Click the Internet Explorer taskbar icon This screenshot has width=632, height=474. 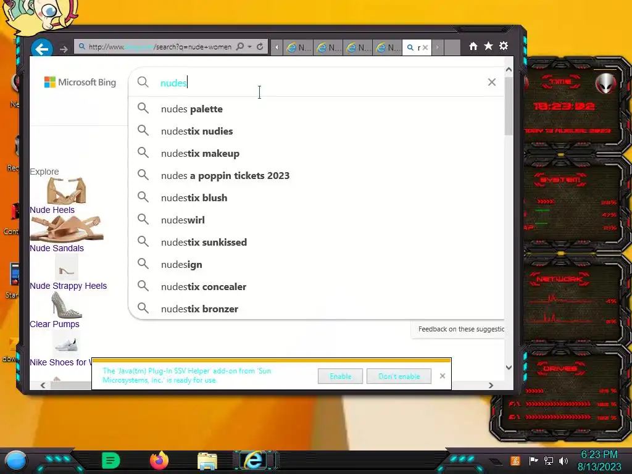pos(254,460)
